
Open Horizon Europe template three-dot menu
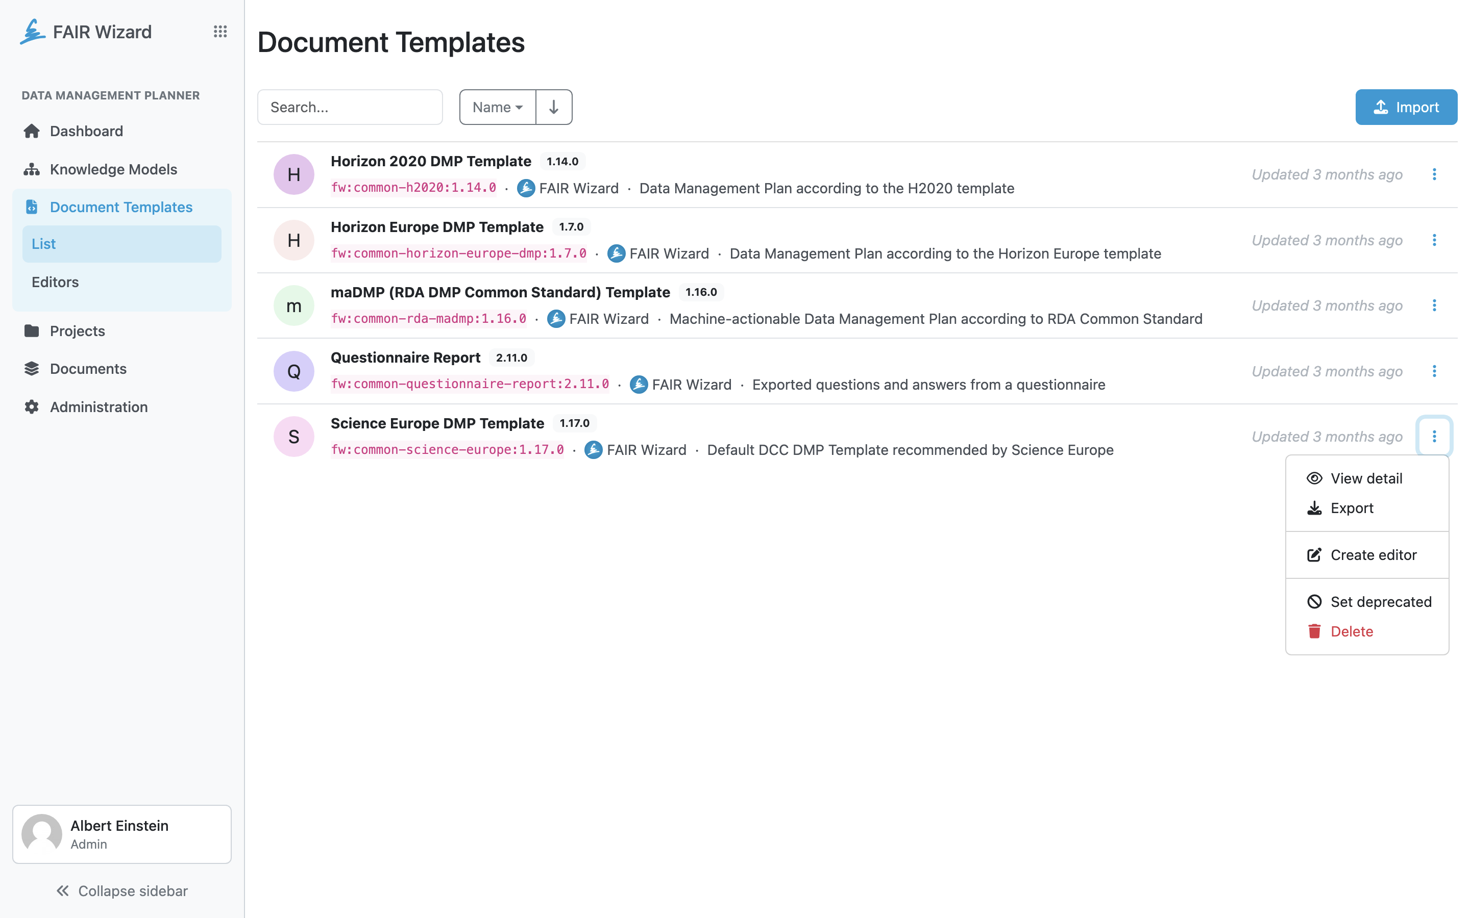[x=1434, y=240]
